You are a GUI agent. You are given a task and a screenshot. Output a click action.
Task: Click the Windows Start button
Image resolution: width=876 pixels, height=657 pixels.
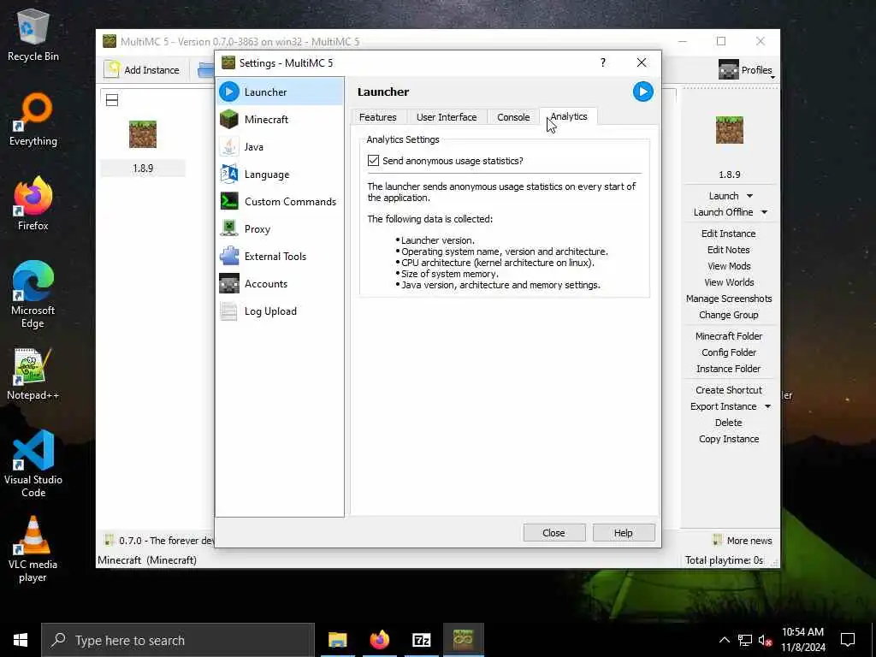21,640
